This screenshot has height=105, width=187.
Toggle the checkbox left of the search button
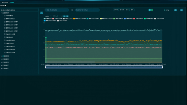165,10
